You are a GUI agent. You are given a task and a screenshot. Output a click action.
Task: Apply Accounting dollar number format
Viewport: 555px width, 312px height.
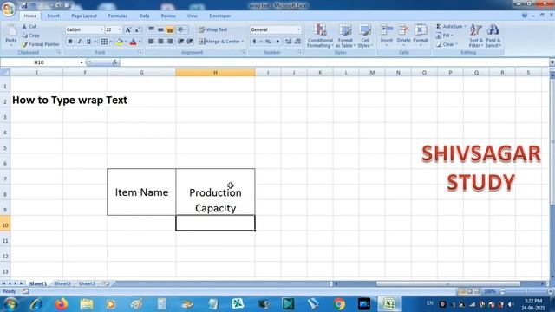click(x=254, y=42)
